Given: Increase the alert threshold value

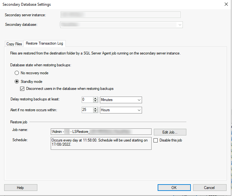Looking at the screenshot, I should click(x=95, y=109).
